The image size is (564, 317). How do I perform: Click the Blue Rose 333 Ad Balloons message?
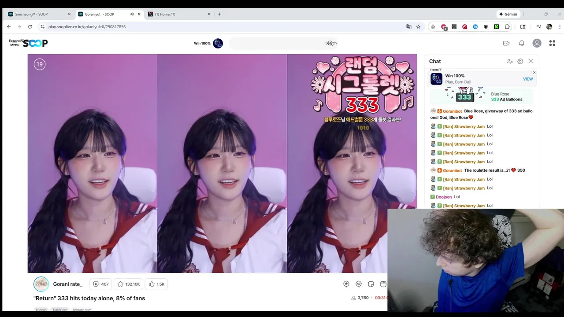(482, 96)
